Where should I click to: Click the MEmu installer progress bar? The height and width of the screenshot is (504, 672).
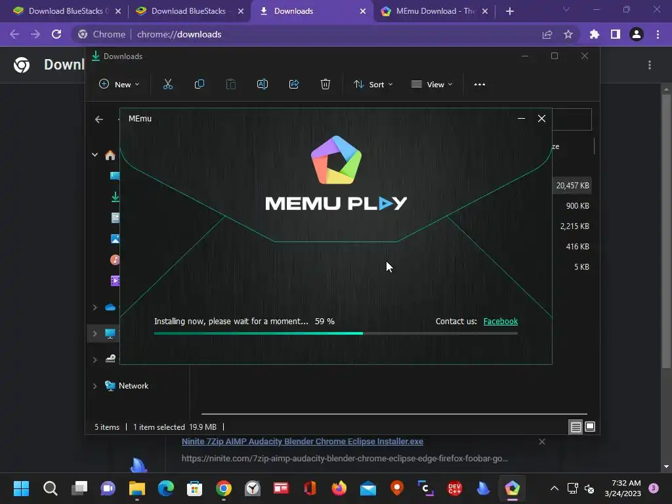click(335, 333)
